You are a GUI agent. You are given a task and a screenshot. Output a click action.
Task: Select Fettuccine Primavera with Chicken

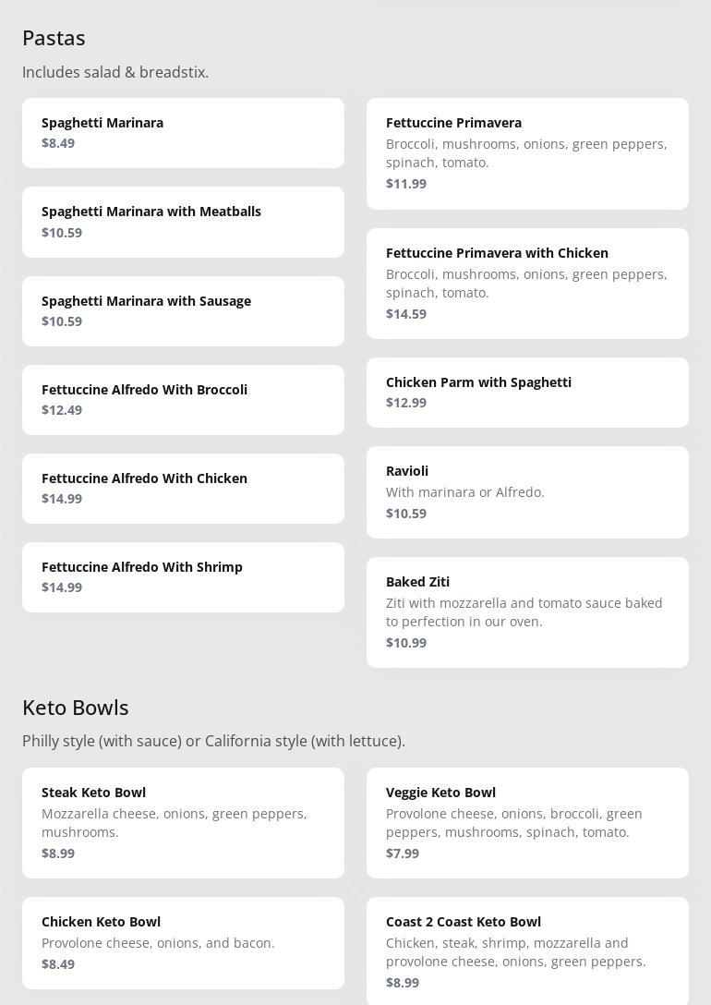[x=527, y=284]
